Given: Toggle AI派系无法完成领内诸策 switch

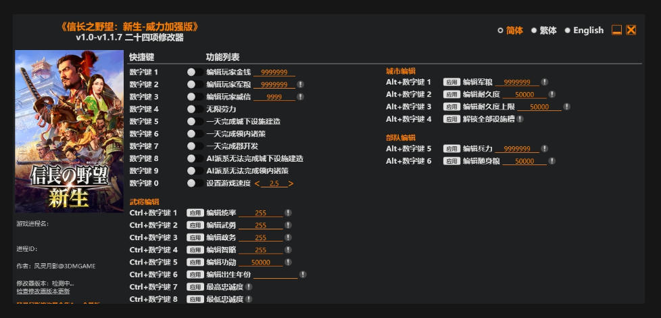Looking at the screenshot, I should tap(195, 171).
